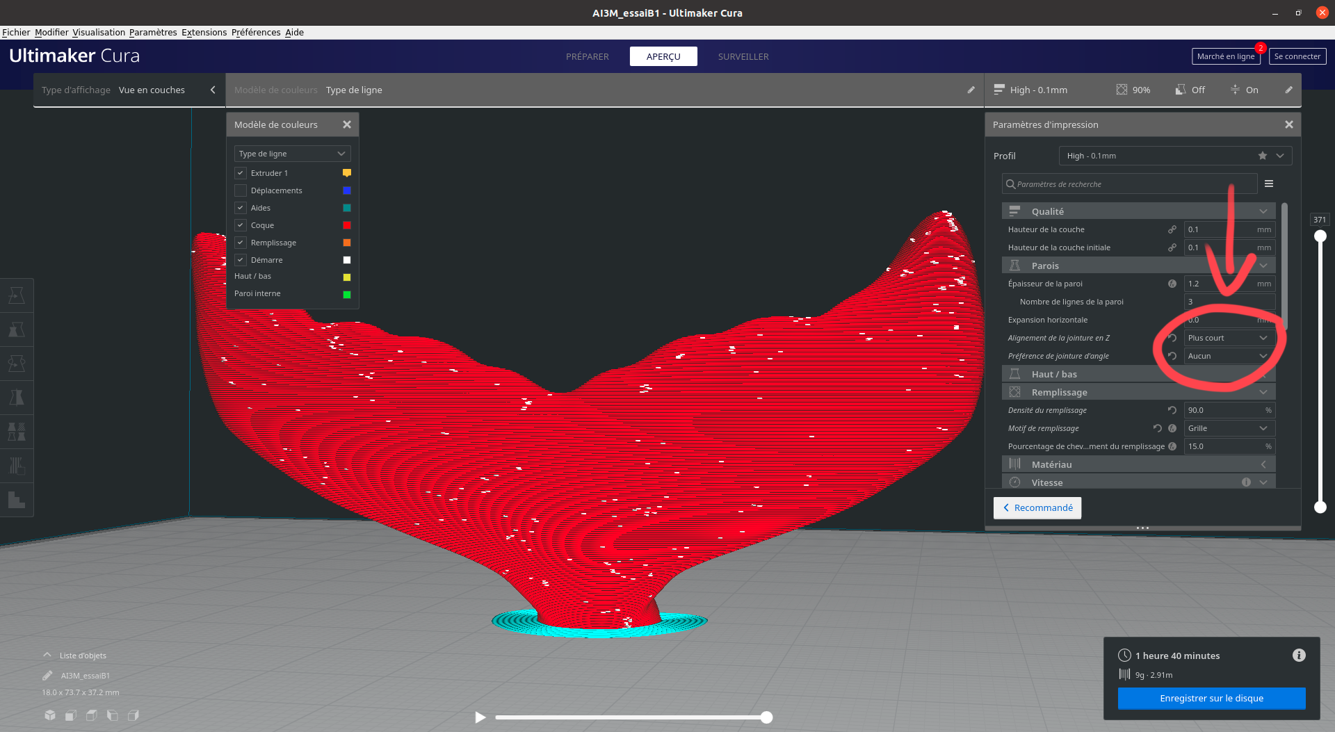Open Alignement de la jointure Plus court dropdown

pyautogui.click(x=1229, y=338)
